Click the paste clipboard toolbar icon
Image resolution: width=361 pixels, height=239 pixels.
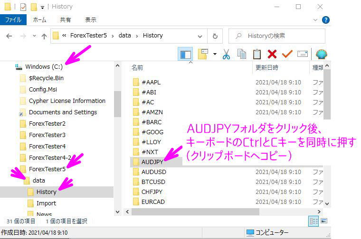[x=257, y=55]
